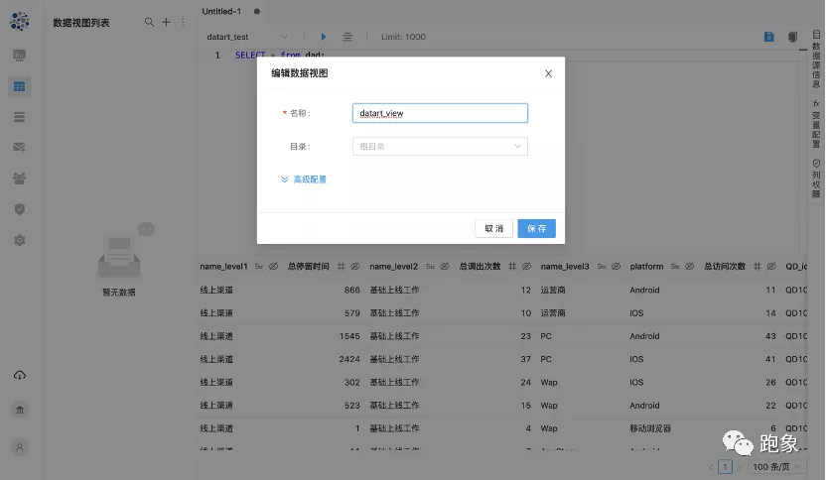Image resolution: width=826 pixels, height=480 pixels.
Task: Change name_level2 column string type
Action: click(431, 267)
